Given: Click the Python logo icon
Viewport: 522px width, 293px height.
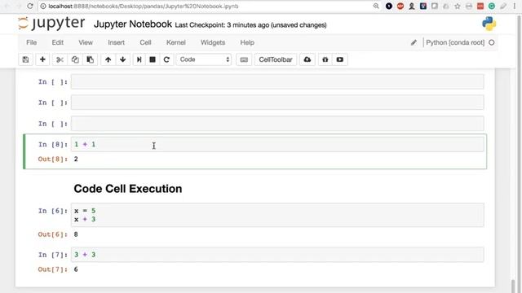Looking at the screenshot, I should point(489,24).
